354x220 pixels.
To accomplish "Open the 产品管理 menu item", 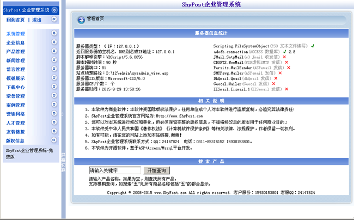I will [x=16, y=52].
